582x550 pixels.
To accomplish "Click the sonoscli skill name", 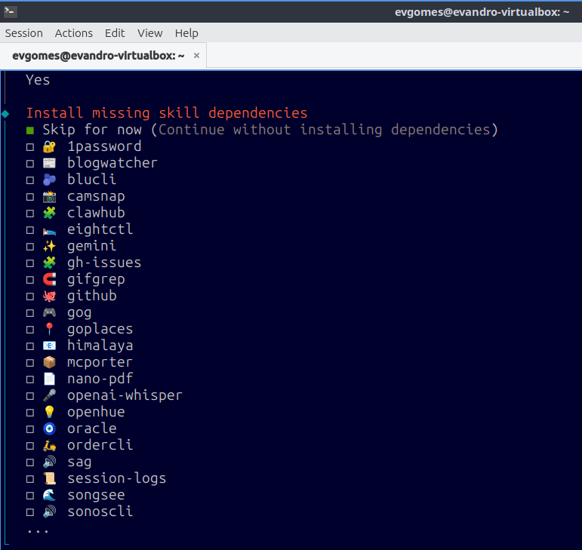I will [x=100, y=512].
